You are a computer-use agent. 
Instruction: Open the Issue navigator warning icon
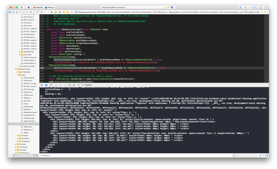(24, 12)
